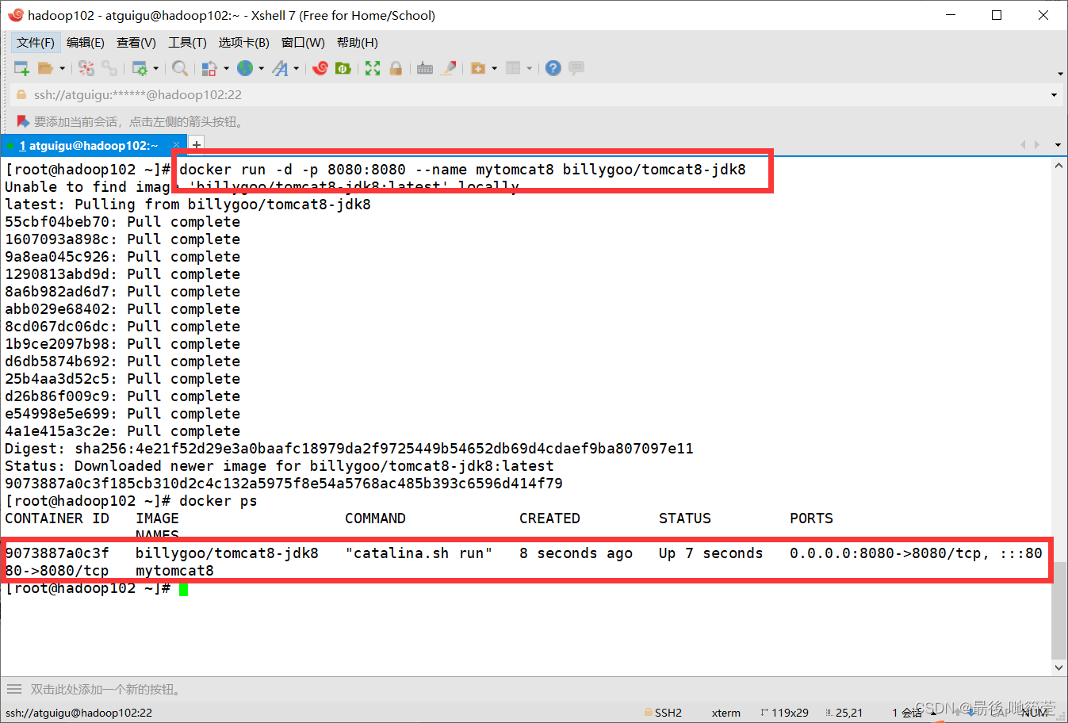Image resolution: width=1068 pixels, height=723 pixels.
Task: Click the grayed Reconnect chain icon
Action: 109,68
